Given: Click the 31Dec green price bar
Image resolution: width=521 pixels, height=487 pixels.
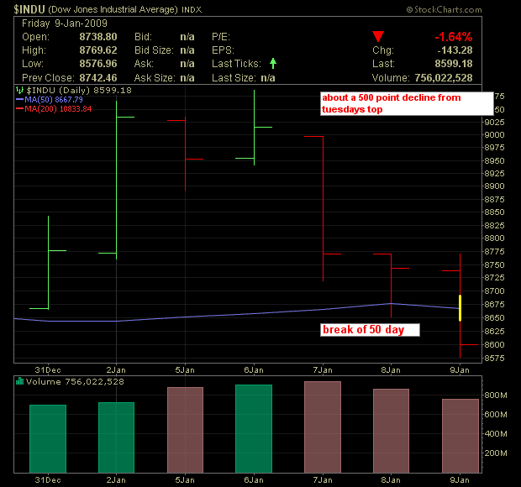Looking at the screenshot, I should click(49, 263).
